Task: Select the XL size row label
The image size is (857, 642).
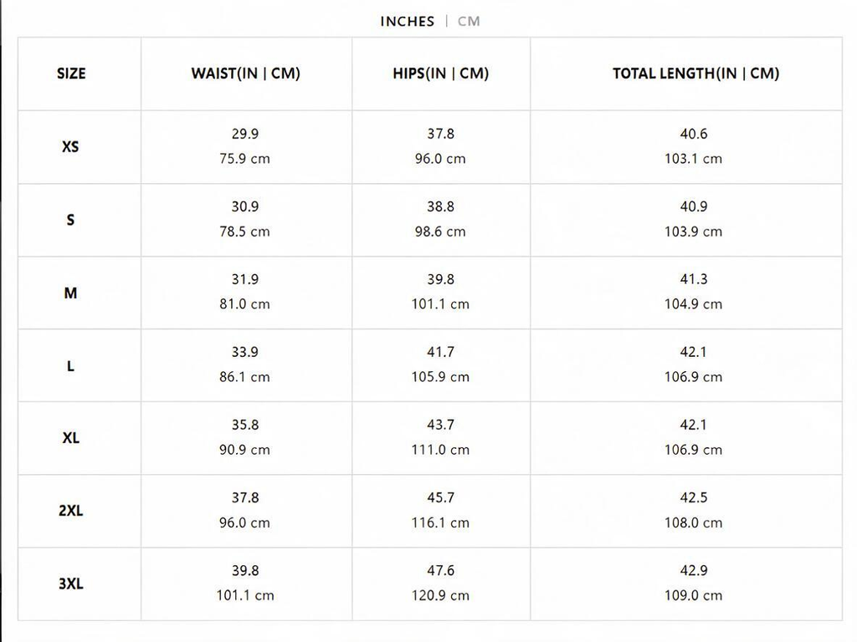Action: point(70,438)
